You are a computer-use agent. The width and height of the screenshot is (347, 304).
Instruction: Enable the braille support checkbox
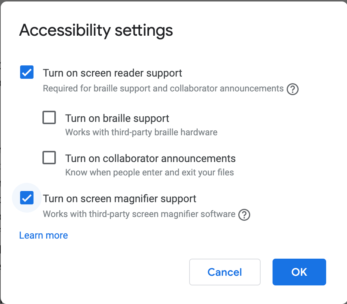click(x=49, y=118)
